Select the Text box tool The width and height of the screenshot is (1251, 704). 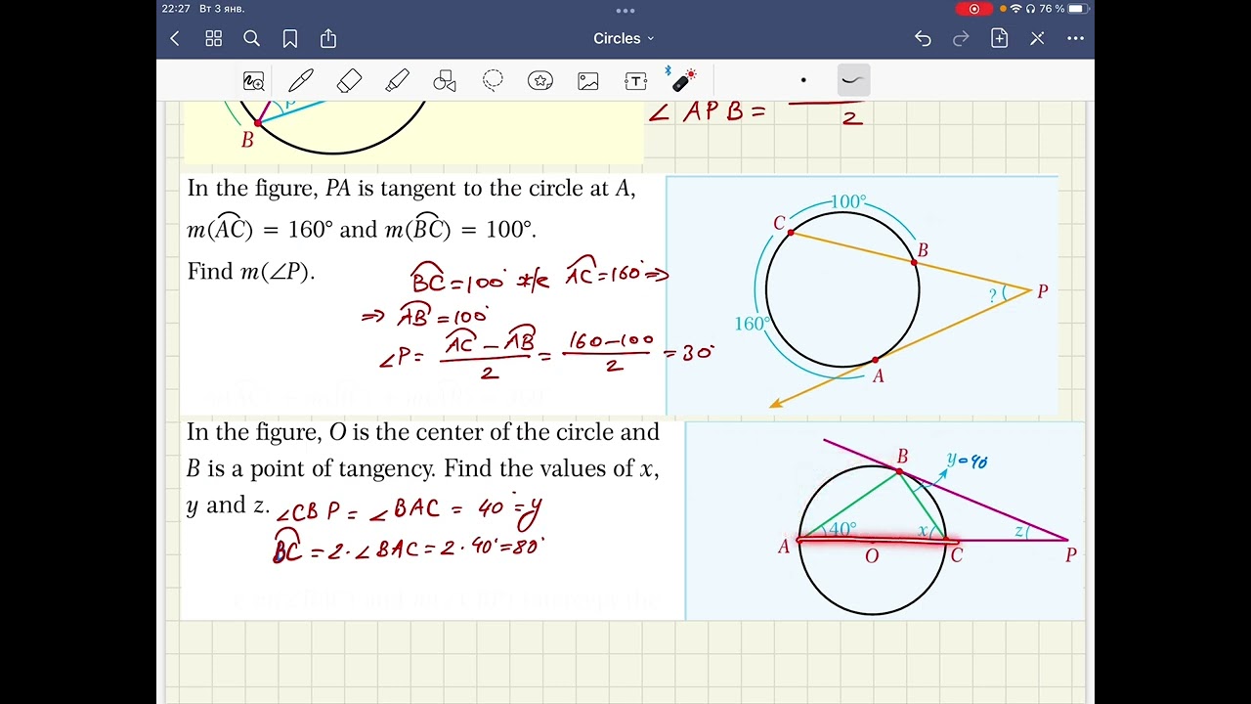pyautogui.click(x=636, y=81)
